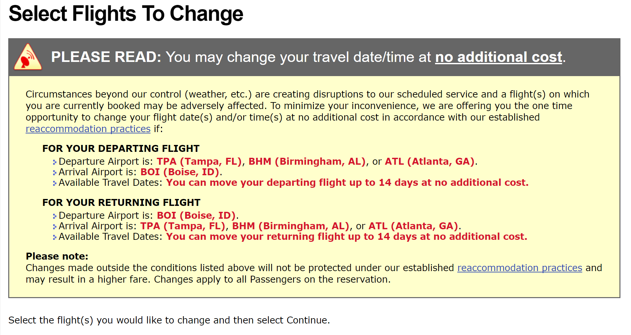The image size is (631, 335).
Task: Click the "Select the flight(s)" instruction line
Action: [x=169, y=320]
